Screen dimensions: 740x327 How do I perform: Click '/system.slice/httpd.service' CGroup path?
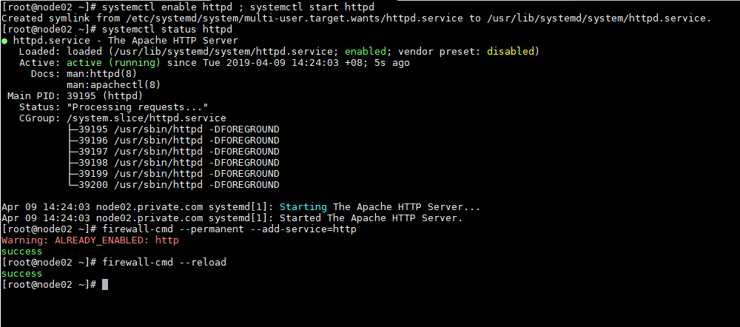(x=147, y=118)
